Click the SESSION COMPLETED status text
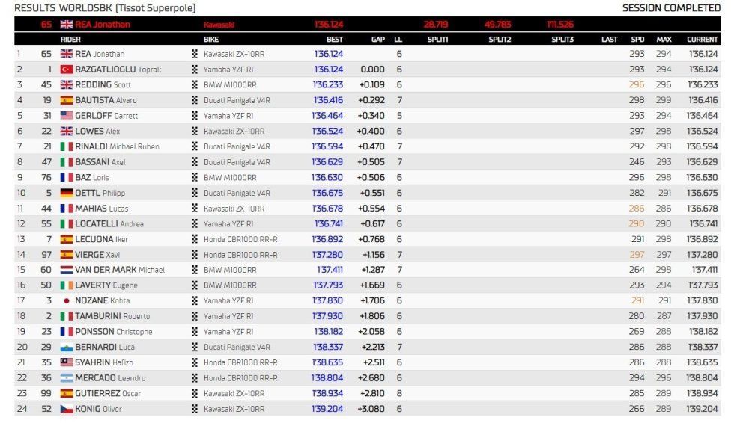Screen dimensions: 731x423 click(671, 8)
